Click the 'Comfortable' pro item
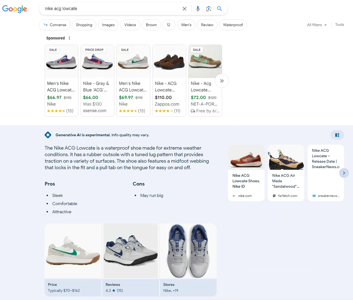Image resolution: width=353 pixels, height=300 pixels. click(x=65, y=204)
